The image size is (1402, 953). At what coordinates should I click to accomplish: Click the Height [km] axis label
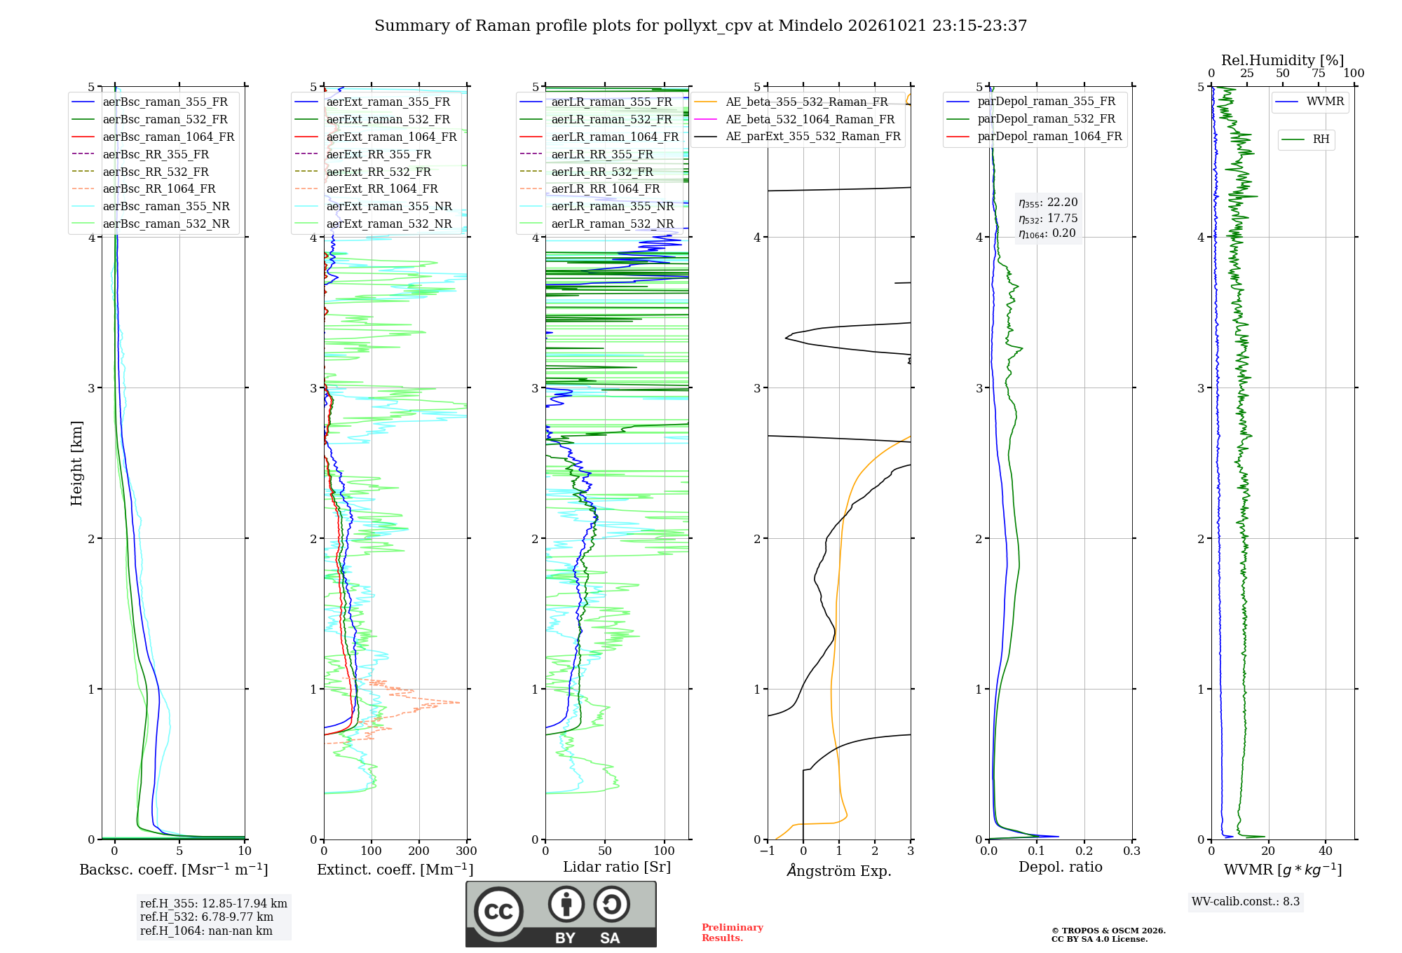[76, 463]
